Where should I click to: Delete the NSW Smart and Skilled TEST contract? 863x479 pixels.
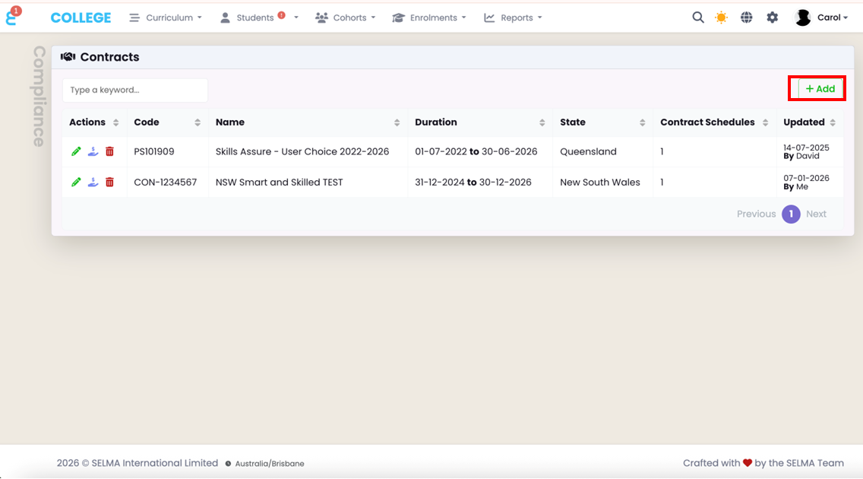click(x=109, y=182)
